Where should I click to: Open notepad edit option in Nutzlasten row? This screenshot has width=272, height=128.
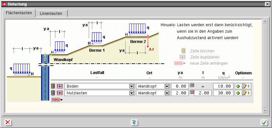[x=244, y=93]
